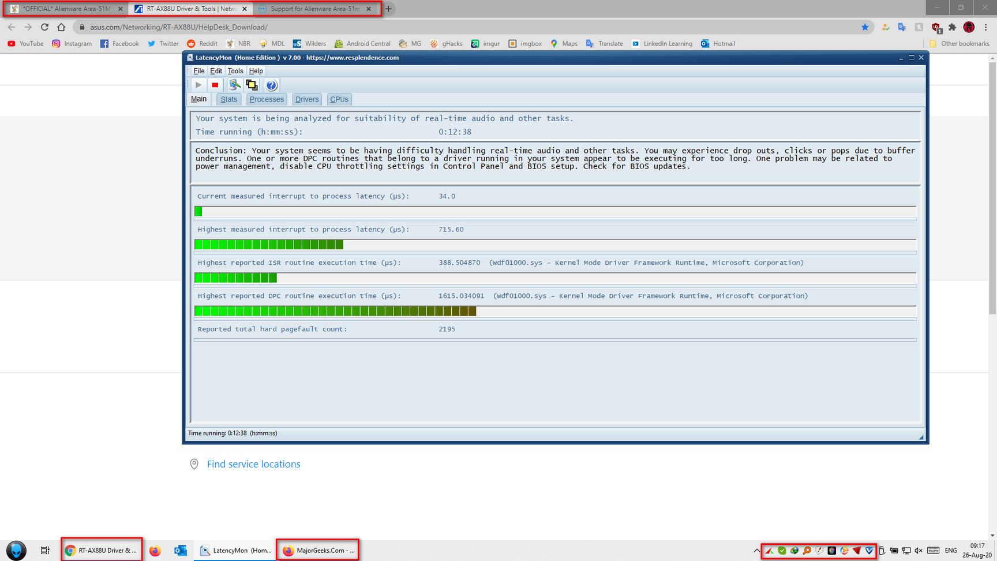Switch to the OFFICIAL Alienware Area-51M Chrome tab
This screenshot has width=997, height=561.
coord(67,9)
